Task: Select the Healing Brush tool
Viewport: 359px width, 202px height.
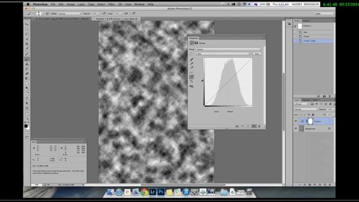Action: (27, 54)
